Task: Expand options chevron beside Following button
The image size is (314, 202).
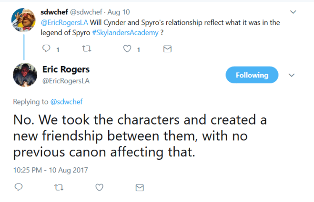Action: click(293, 75)
